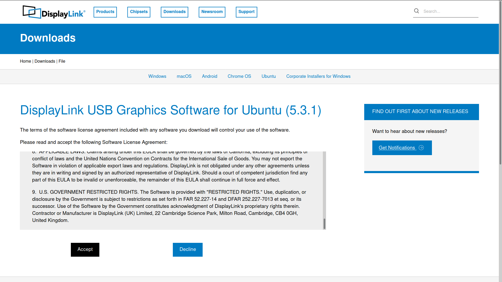
Task: Go to Downloads breadcrumb link
Action: pyautogui.click(x=45, y=61)
